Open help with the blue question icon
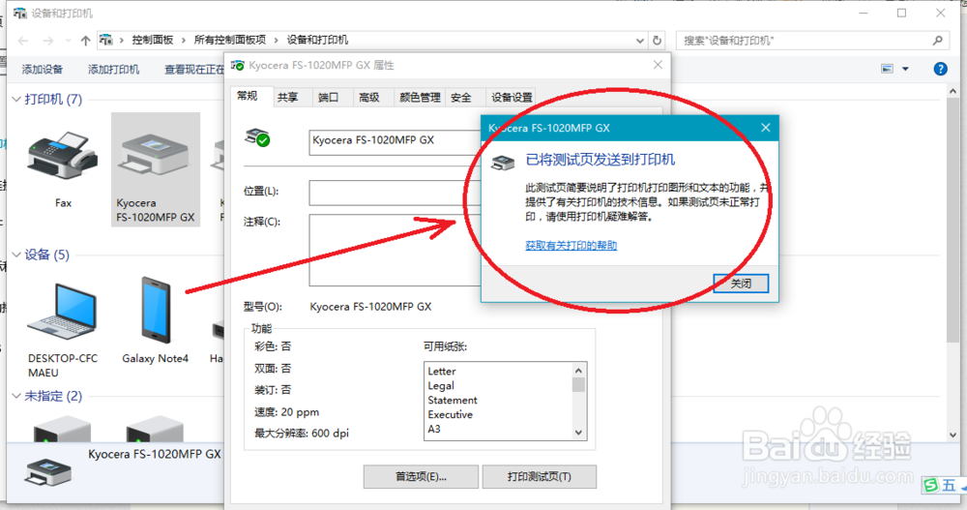Viewport: 967px width, 510px height. 940,69
